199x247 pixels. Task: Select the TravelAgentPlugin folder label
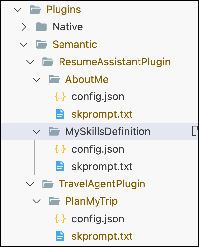point(102,184)
